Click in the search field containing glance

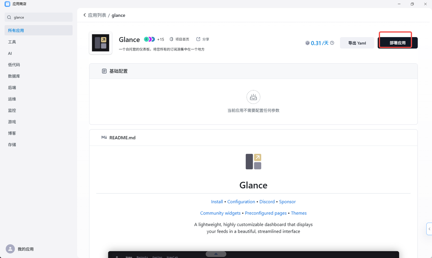pos(38,17)
